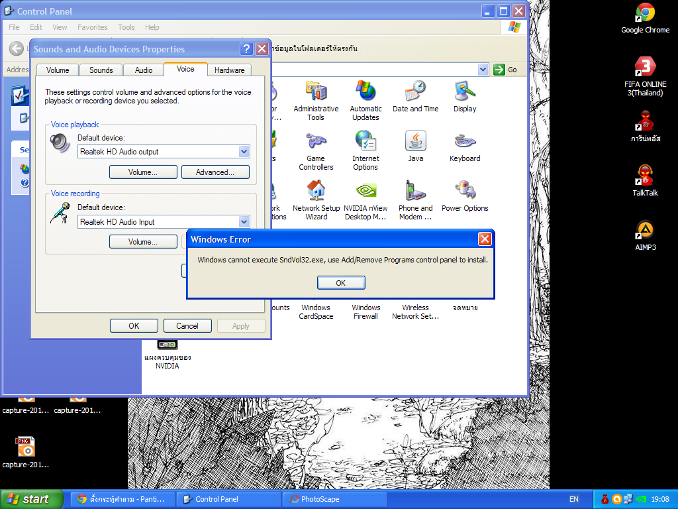Click the disabled Apply button
The height and width of the screenshot is (509, 678).
pyautogui.click(x=241, y=326)
